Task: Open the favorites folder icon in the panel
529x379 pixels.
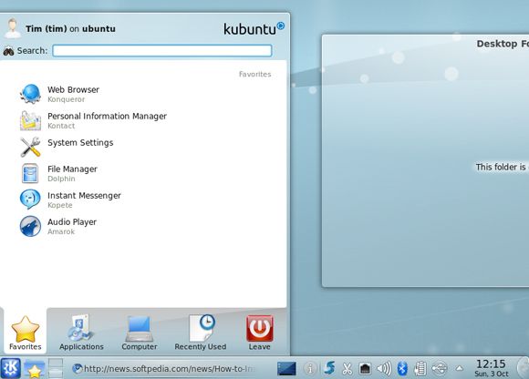Action: point(34,369)
